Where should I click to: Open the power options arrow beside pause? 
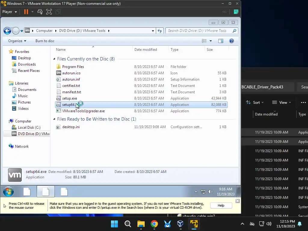[x=32, y=12]
